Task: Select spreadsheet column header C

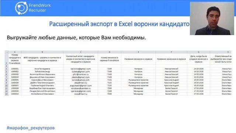Action: pyautogui.click(x=81, y=52)
